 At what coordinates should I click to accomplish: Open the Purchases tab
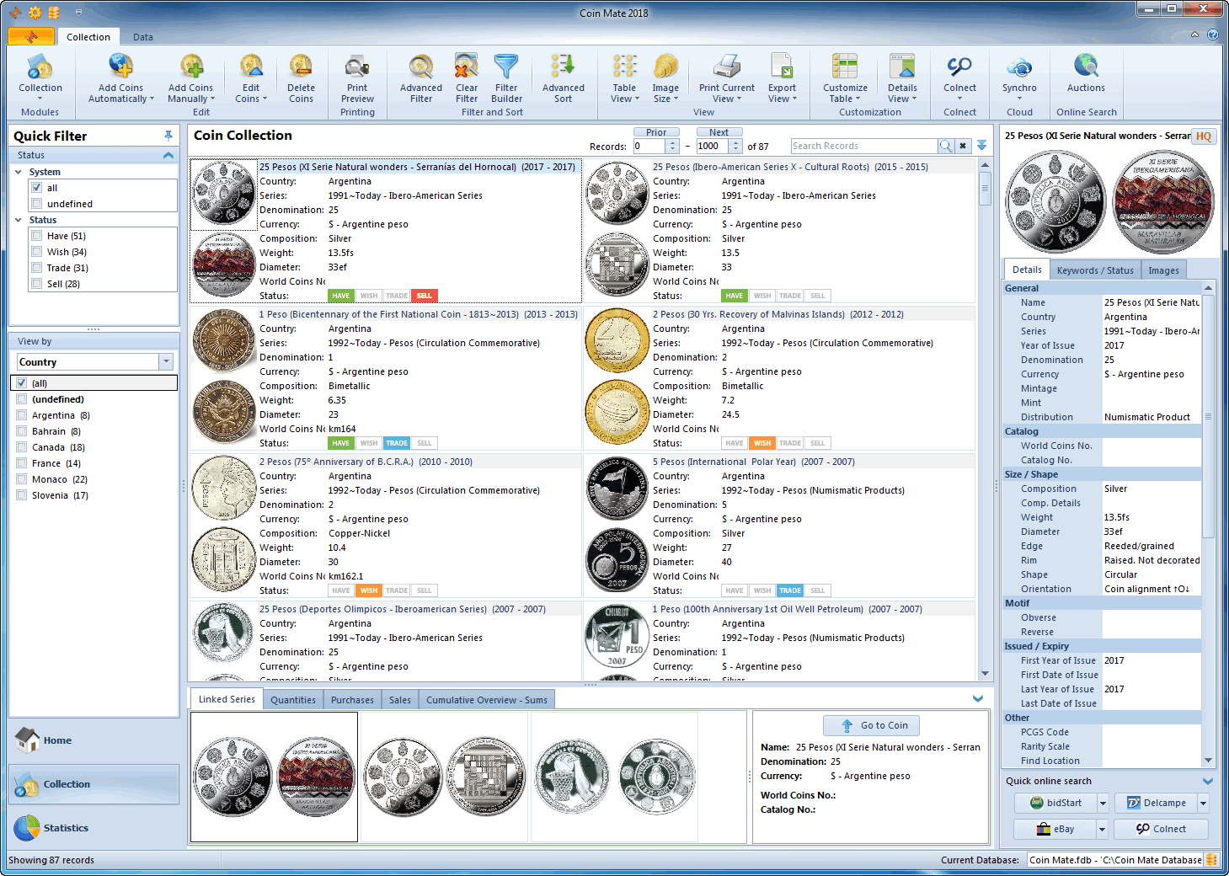pos(352,700)
